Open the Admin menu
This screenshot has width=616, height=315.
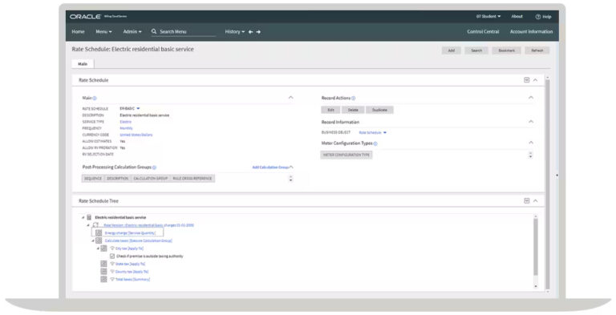tap(132, 32)
